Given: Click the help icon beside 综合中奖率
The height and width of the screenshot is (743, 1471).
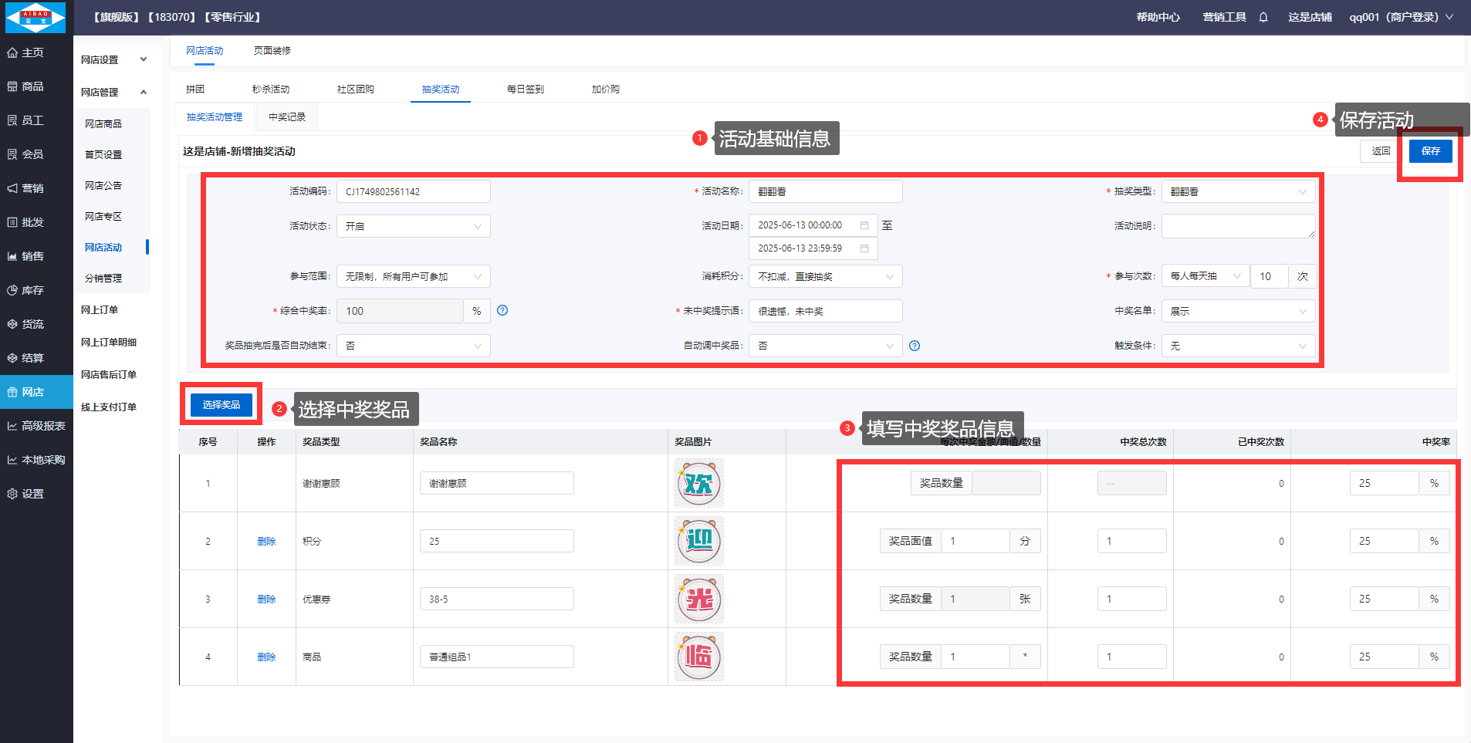Looking at the screenshot, I should click(x=502, y=311).
